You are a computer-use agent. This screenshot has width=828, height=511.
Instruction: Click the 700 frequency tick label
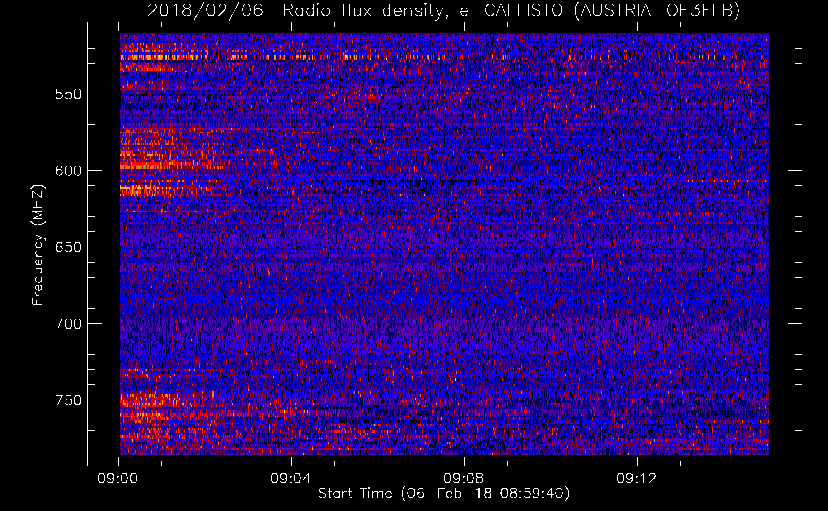pyautogui.click(x=69, y=324)
